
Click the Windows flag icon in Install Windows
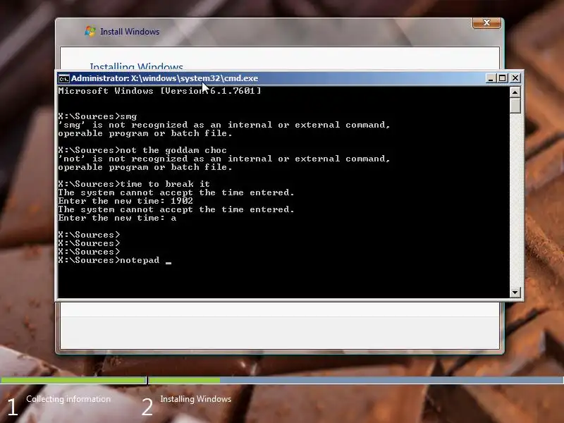[x=90, y=31]
